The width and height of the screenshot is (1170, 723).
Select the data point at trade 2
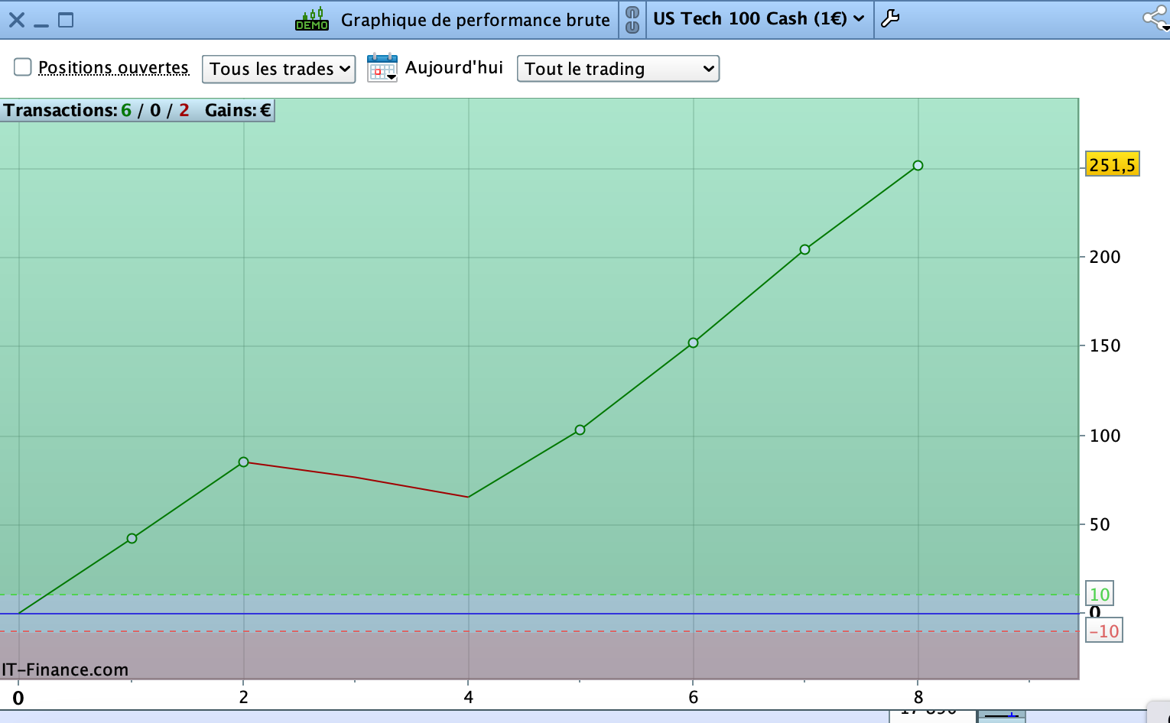pyautogui.click(x=243, y=462)
